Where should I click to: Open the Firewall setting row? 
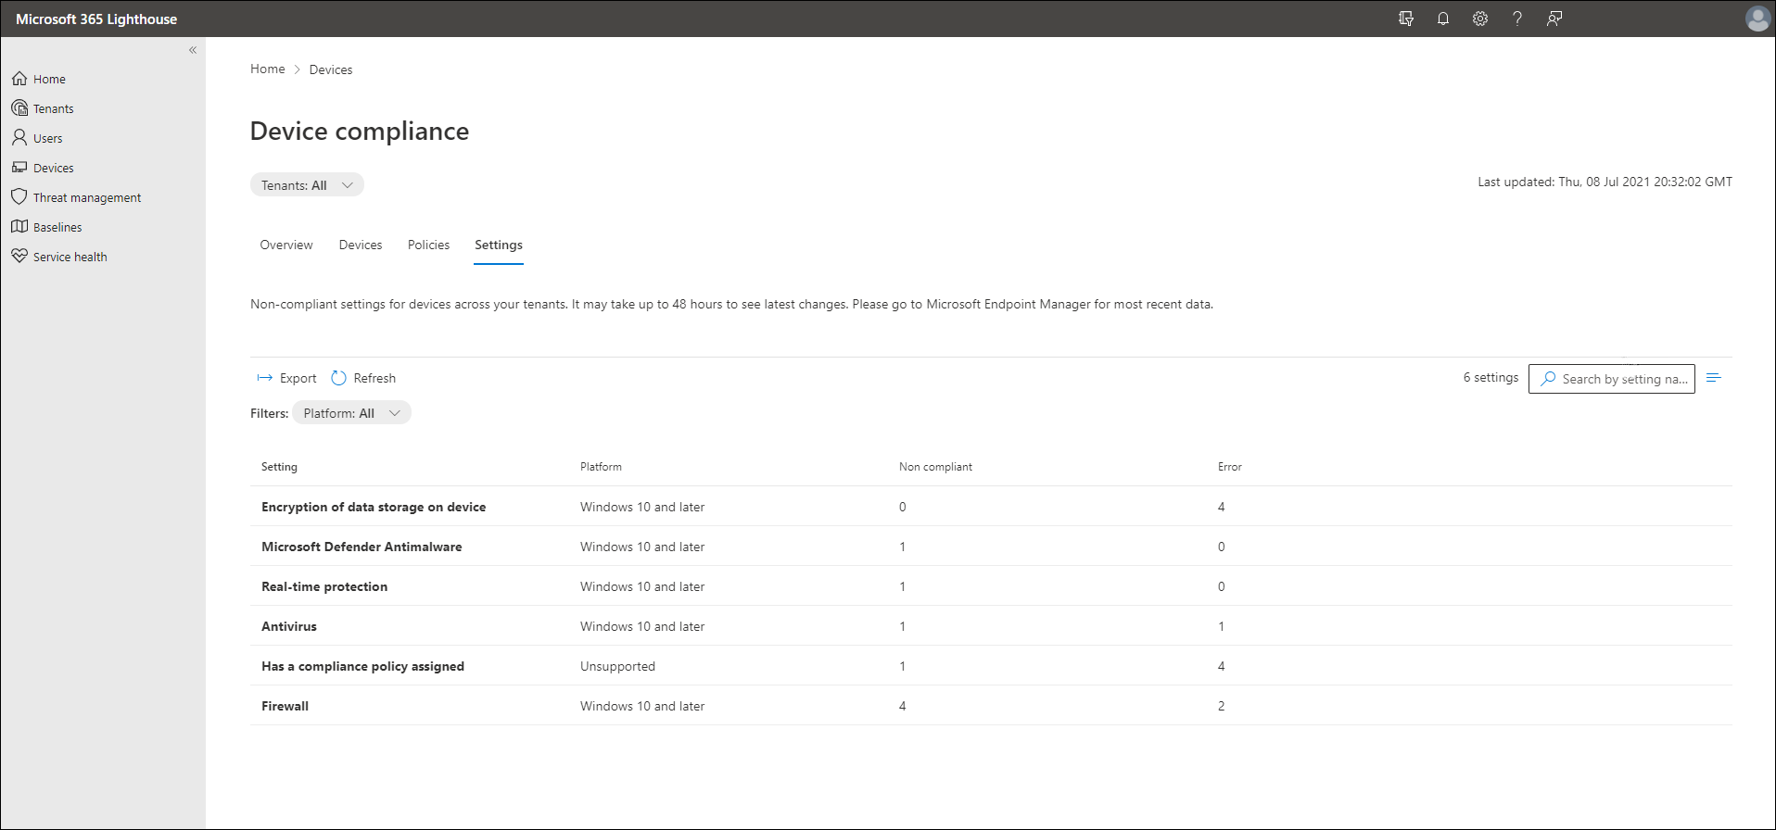tap(285, 706)
